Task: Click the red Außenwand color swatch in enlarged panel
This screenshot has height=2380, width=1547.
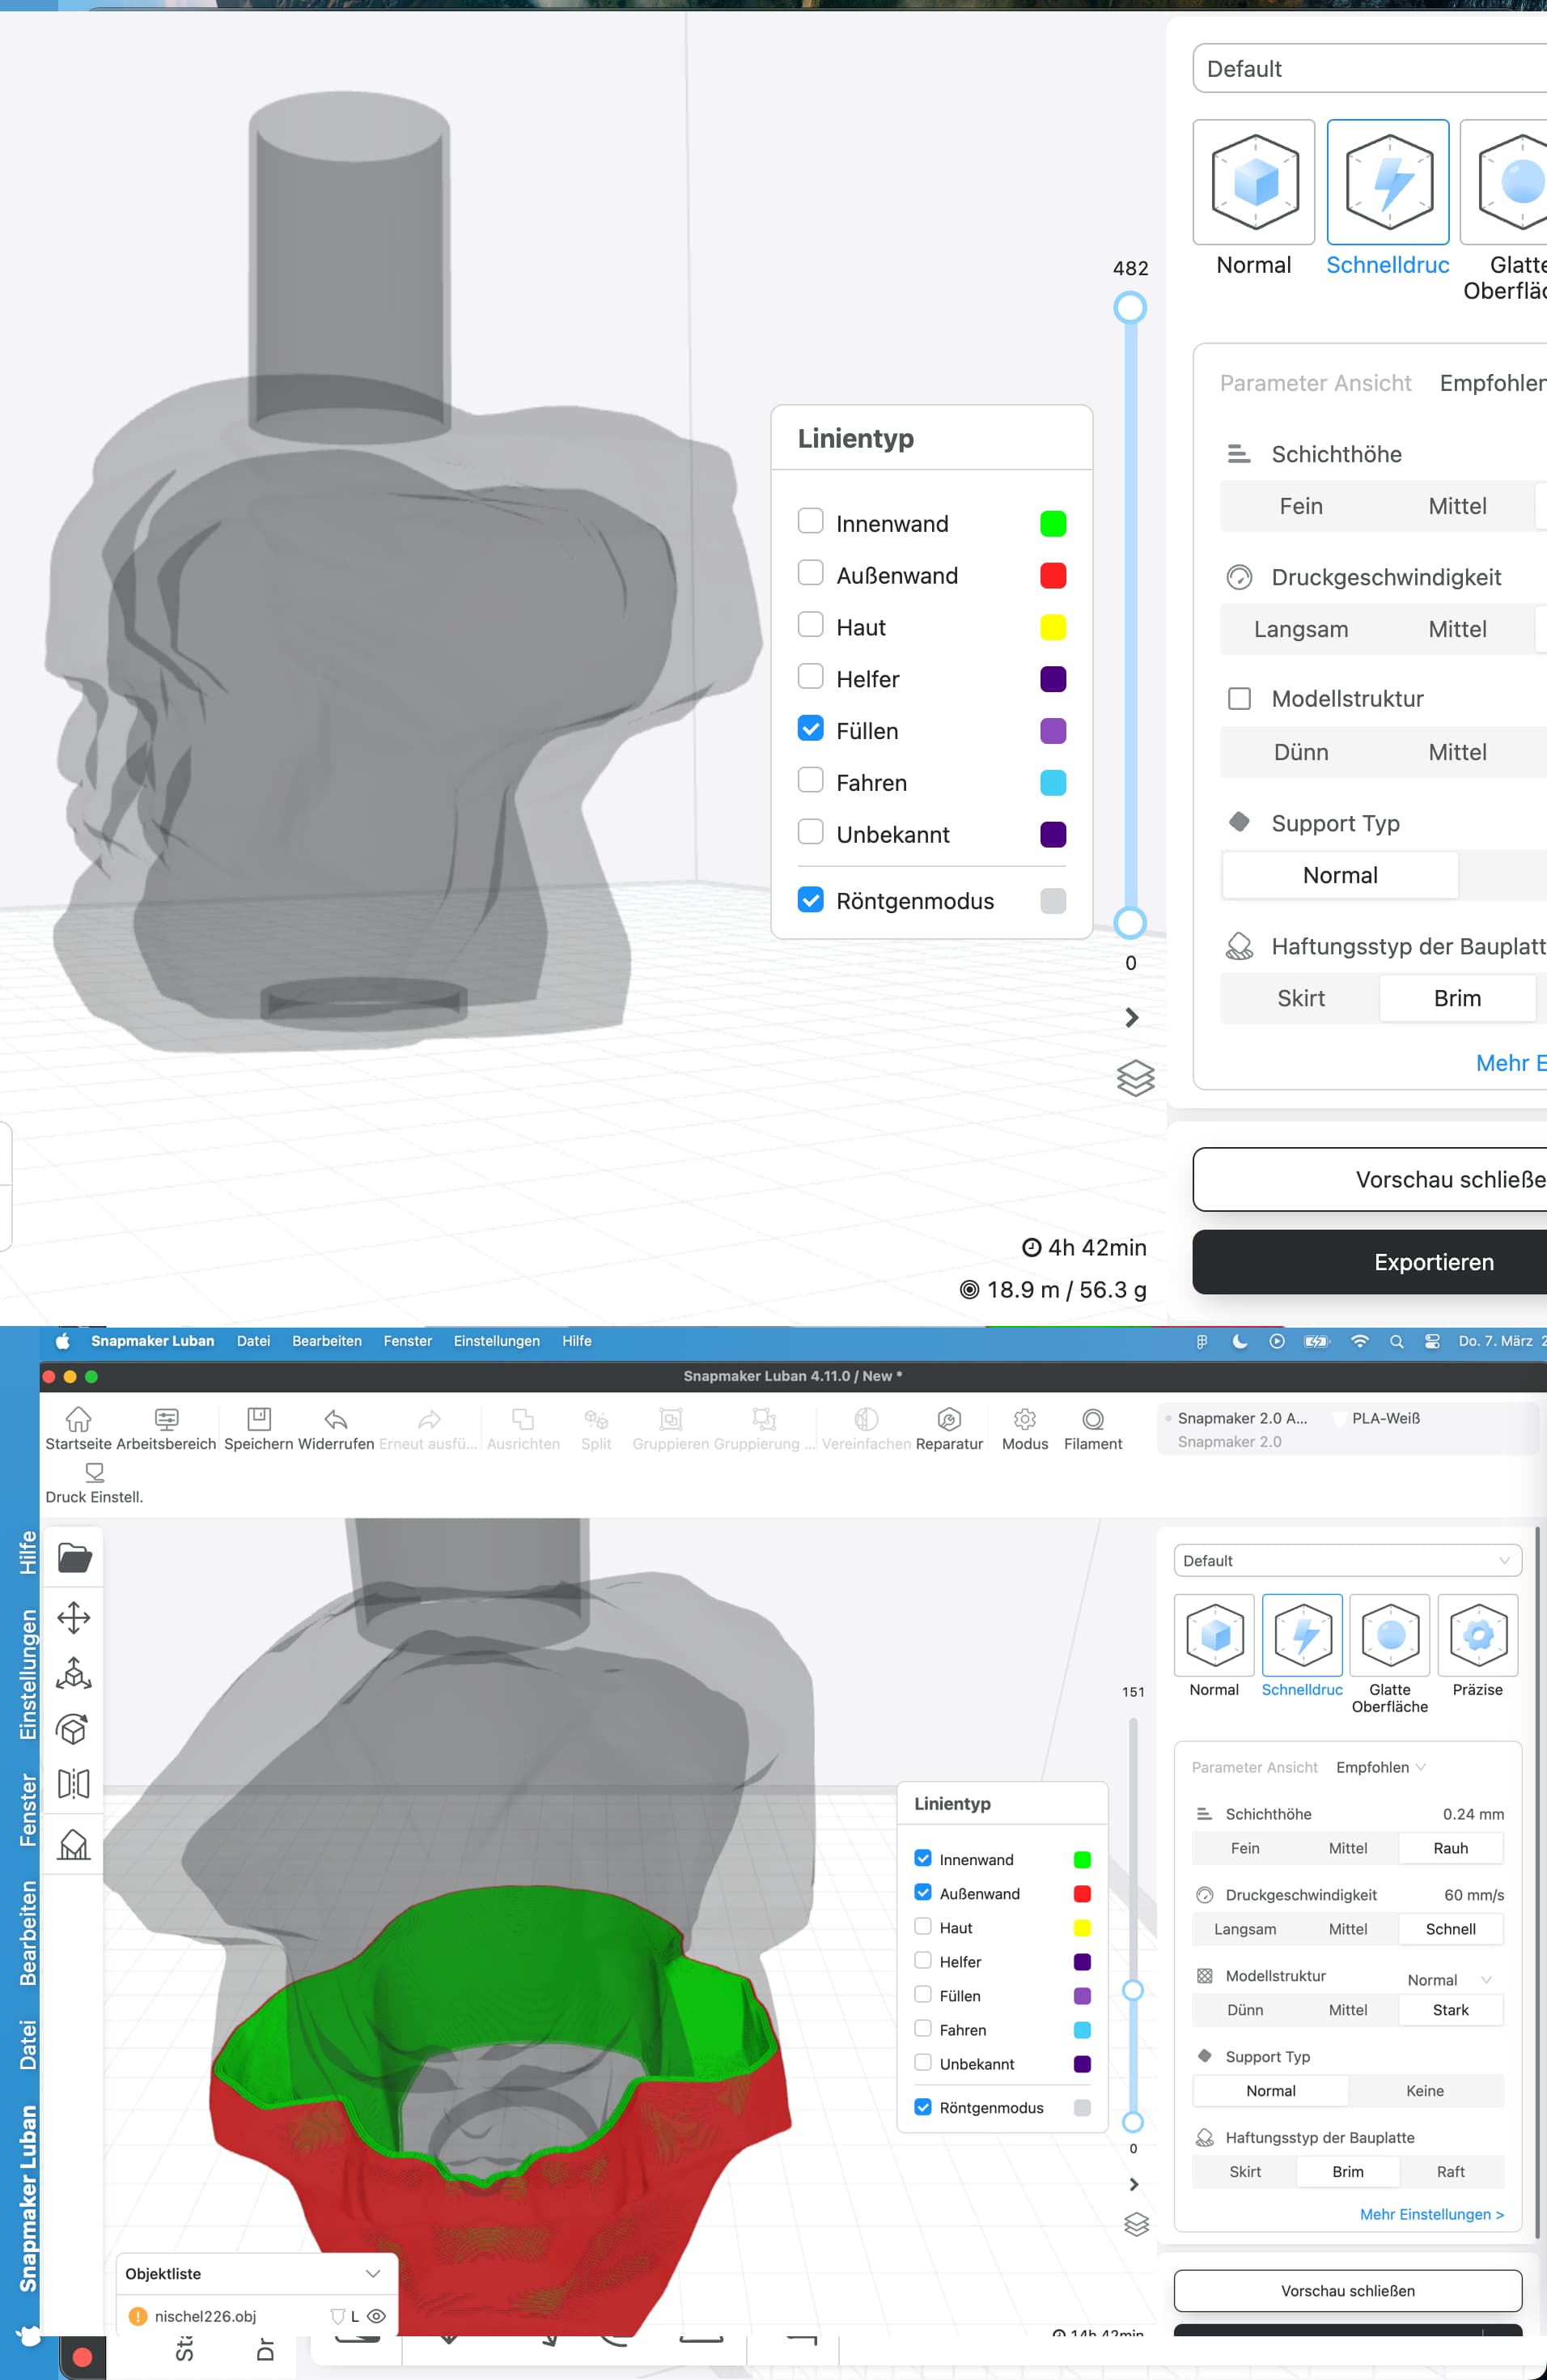Action: click(x=1053, y=575)
